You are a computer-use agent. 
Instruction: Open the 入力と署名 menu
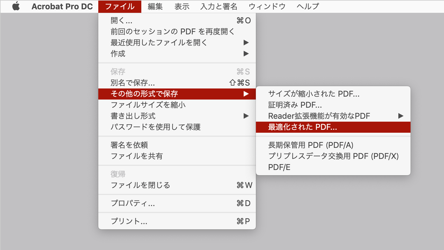(219, 6)
